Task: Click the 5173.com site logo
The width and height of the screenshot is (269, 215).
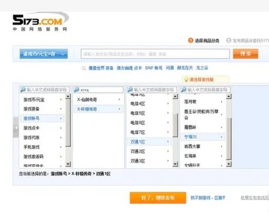Action: (x=40, y=22)
